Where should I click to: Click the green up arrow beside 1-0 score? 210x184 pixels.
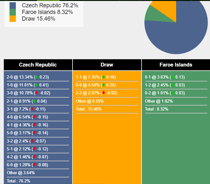[36, 85]
